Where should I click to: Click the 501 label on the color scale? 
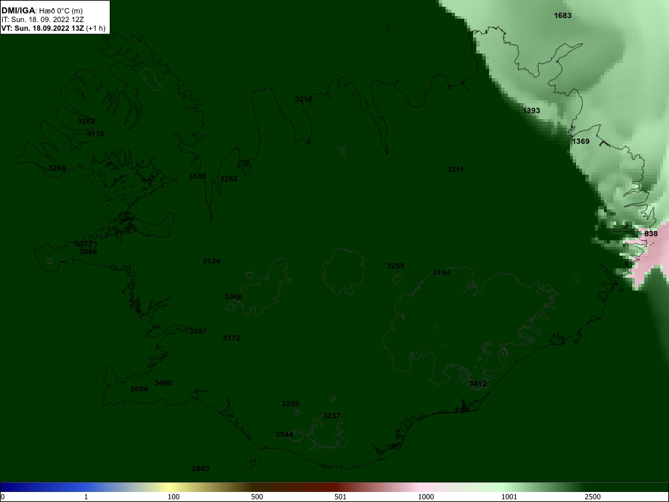click(341, 497)
